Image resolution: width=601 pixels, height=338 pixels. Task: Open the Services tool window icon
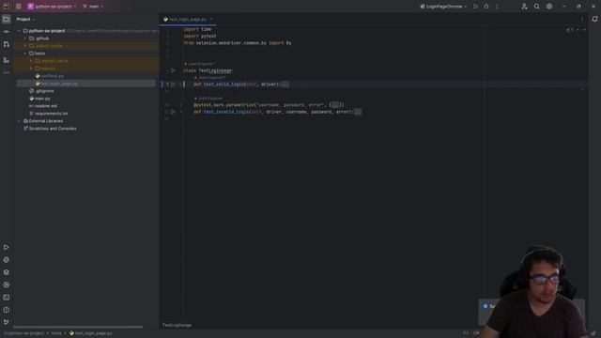7,284
